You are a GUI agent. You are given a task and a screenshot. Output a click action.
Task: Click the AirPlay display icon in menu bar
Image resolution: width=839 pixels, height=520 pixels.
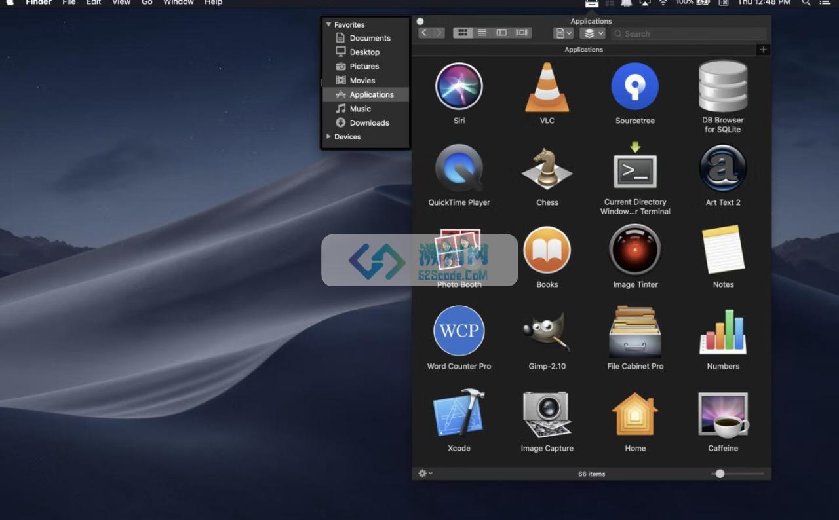coord(645,3)
